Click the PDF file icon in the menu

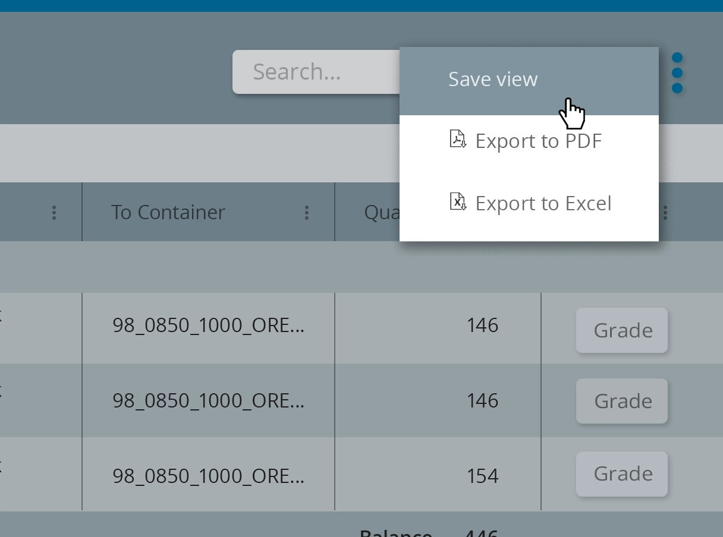point(457,140)
